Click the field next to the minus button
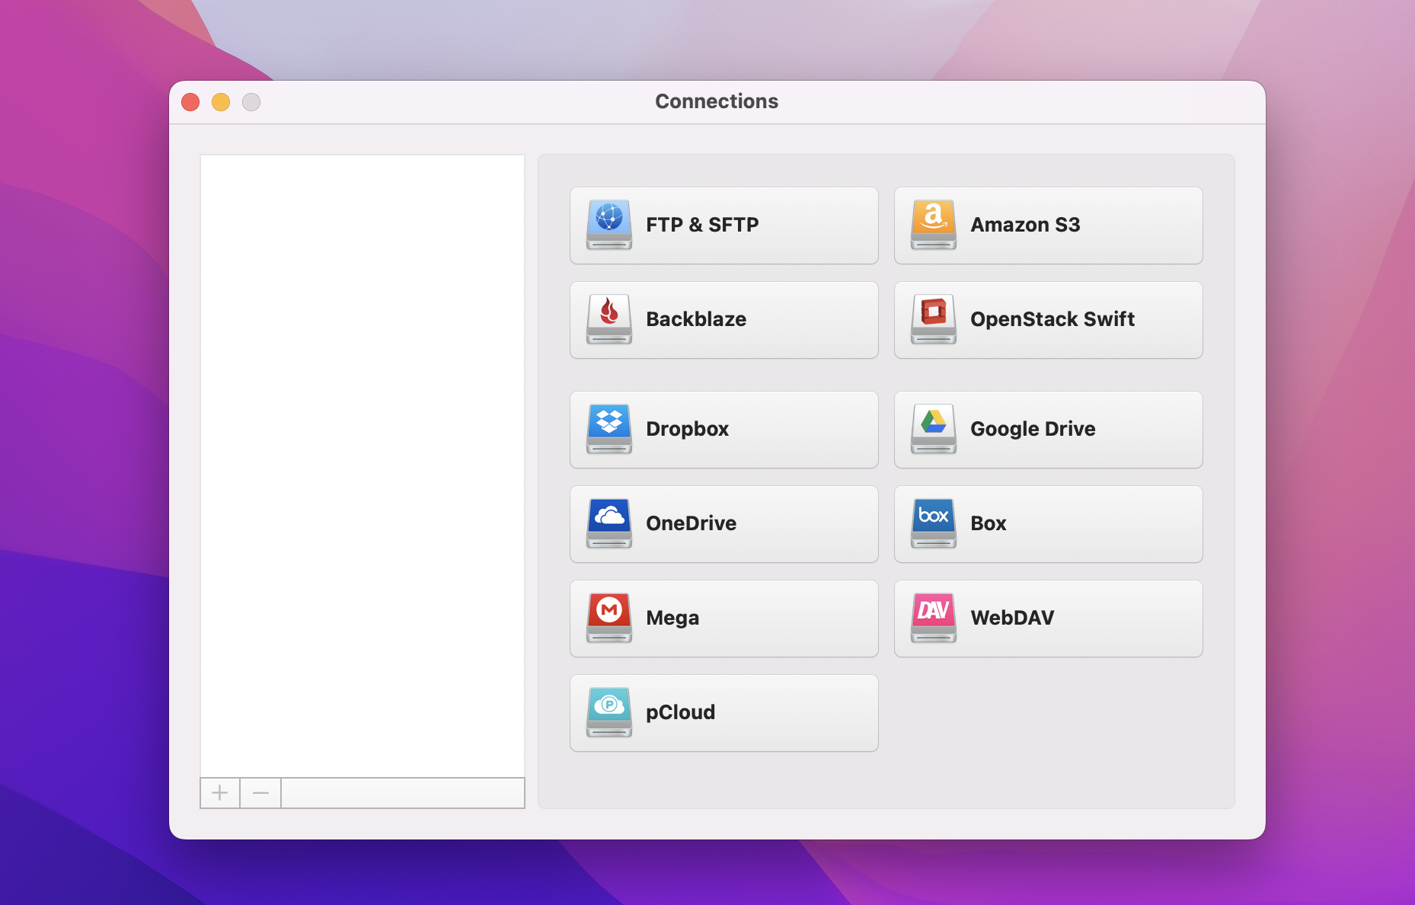This screenshot has width=1415, height=905. point(404,792)
